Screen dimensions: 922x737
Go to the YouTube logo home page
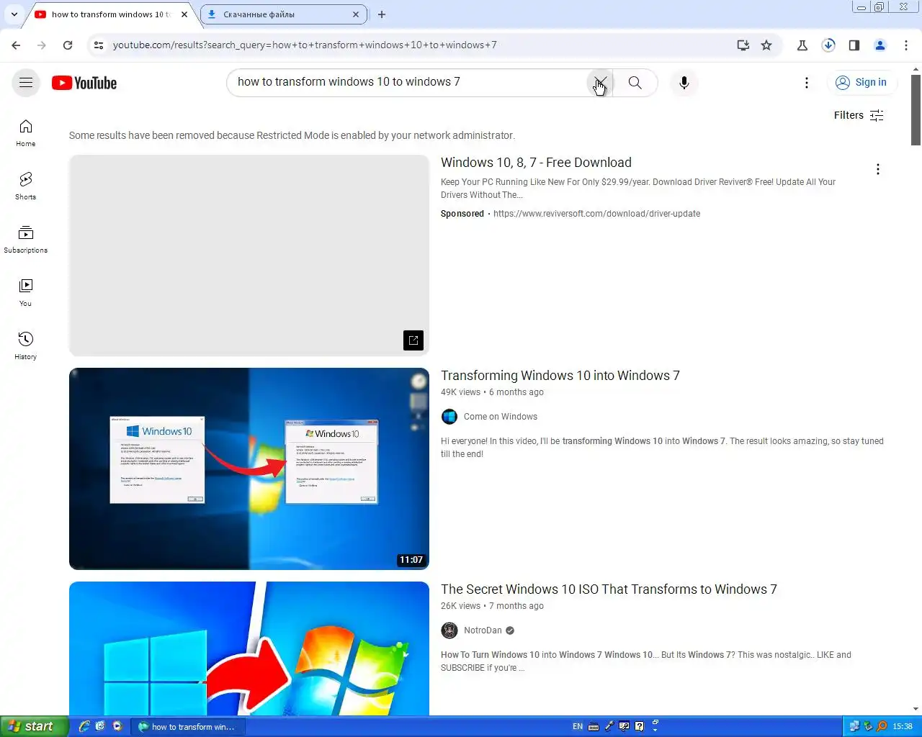click(84, 83)
